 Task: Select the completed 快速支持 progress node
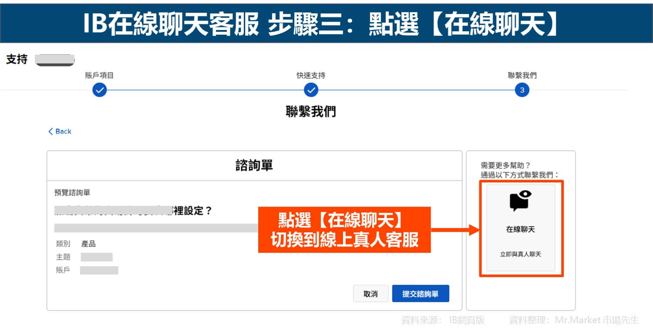tap(311, 90)
